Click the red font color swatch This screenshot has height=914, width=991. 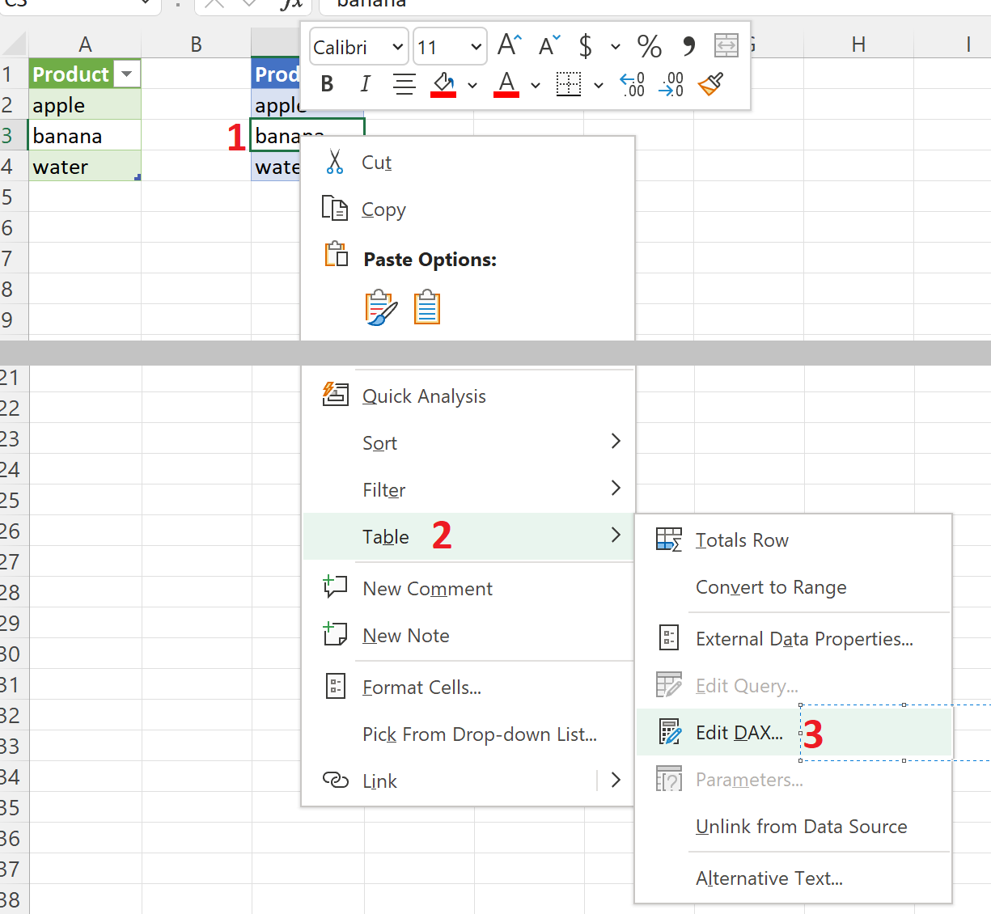click(506, 84)
